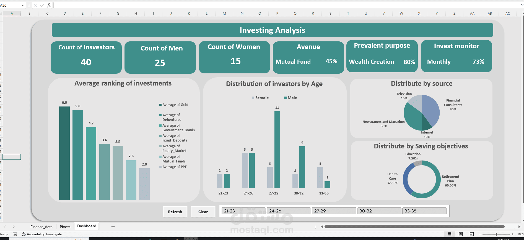This screenshot has height=240, width=524.
Task: Click the next sheet navigation arrow
Action: [14, 226]
